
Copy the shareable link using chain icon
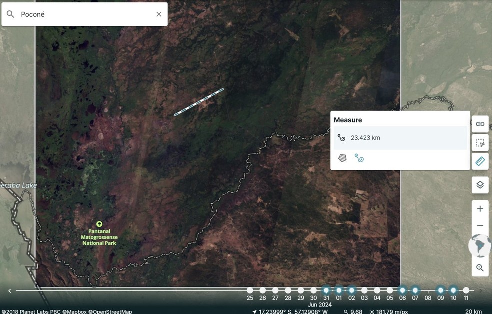tap(480, 124)
